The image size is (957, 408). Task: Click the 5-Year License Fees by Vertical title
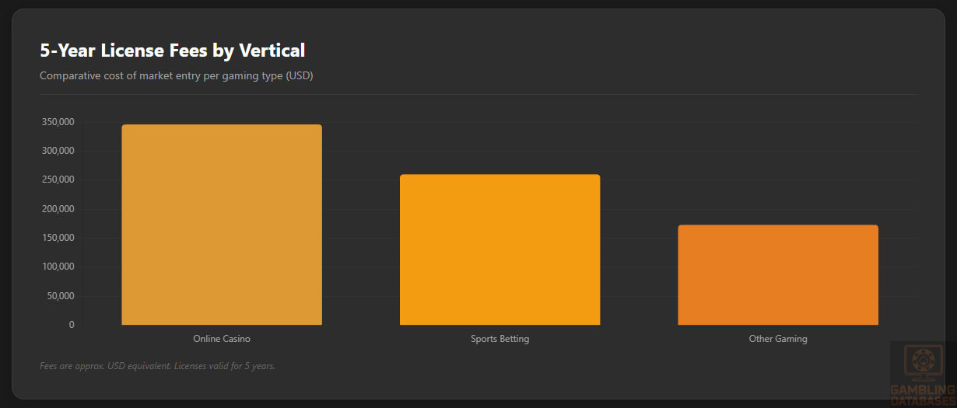(x=172, y=51)
